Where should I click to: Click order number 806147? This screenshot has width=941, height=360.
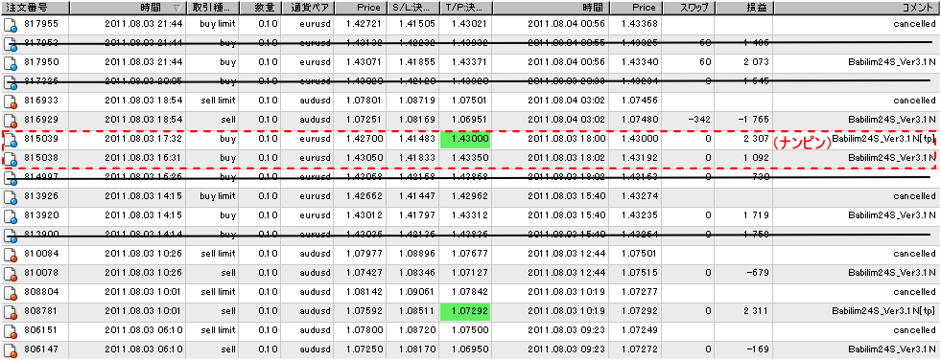[41, 349]
